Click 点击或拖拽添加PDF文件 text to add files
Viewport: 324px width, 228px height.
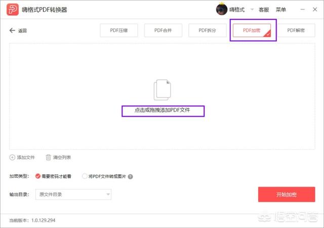point(163,110)
